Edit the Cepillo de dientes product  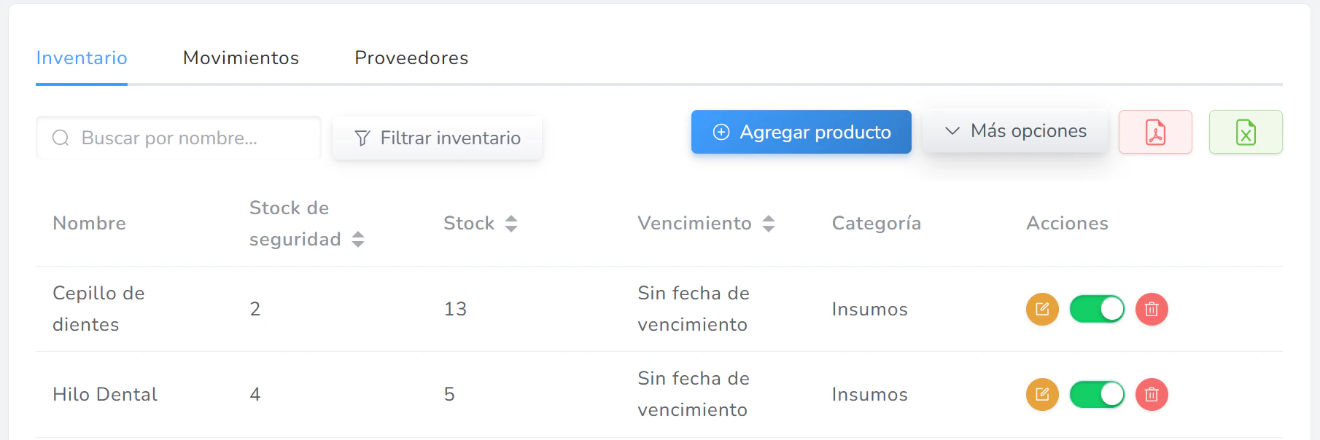1042,309
